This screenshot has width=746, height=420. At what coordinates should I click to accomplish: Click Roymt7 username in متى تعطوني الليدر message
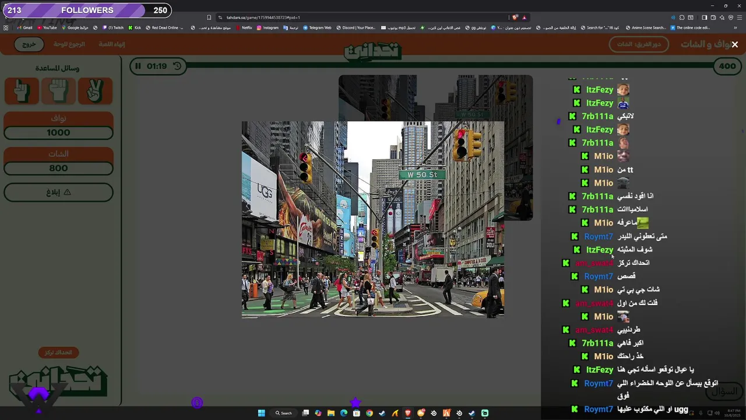599,236
